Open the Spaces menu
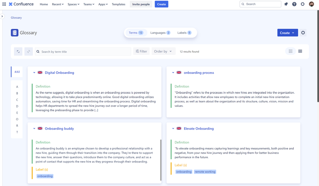The height and width of the screenshot is (186, 319). [x=73, y=4]
